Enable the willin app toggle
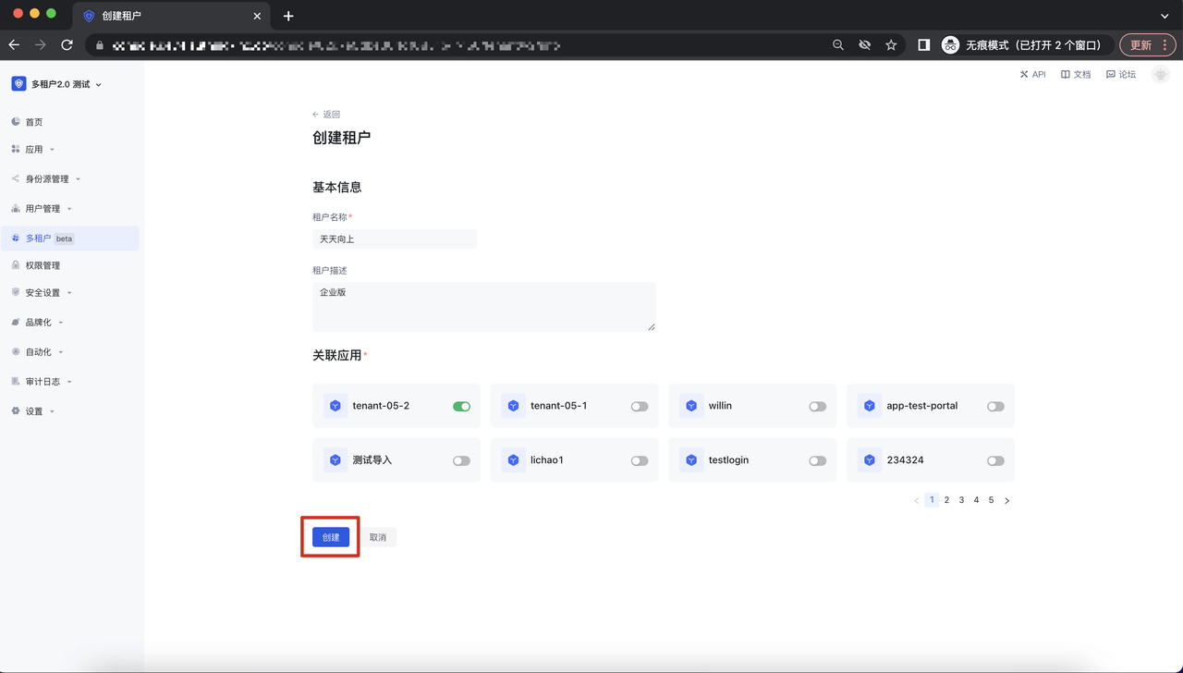 pyautogui.click(x=817, y=406)
